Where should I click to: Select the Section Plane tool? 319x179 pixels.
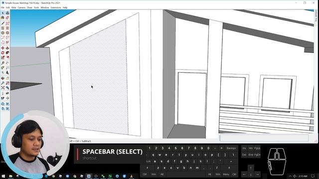point(7,98)
